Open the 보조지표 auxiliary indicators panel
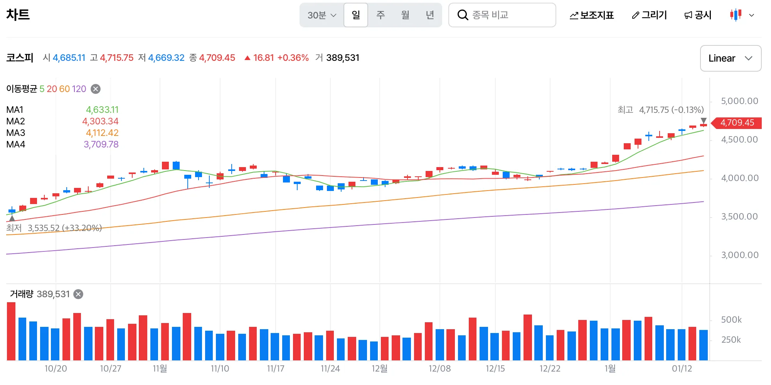The height and width of the screenshot is (385, 771). click(x=593, y=15)
